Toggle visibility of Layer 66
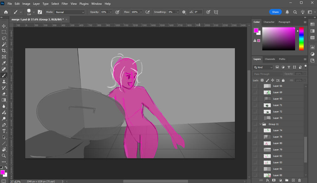This screenshot has width=317, height=183. tap(255, 86)
